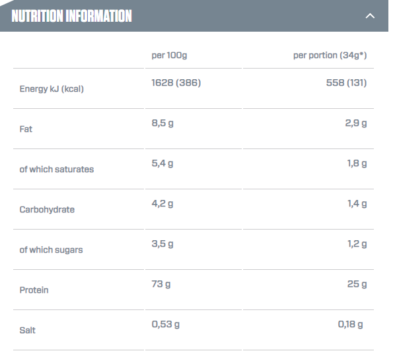This screenshot has height=351, width=395.
Task: Click the 1,2 g sugars per portion
Action: (357, 244)
